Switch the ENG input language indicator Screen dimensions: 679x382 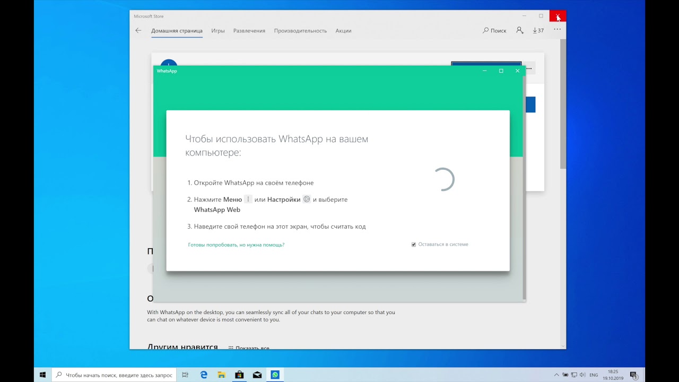[594, 375]
